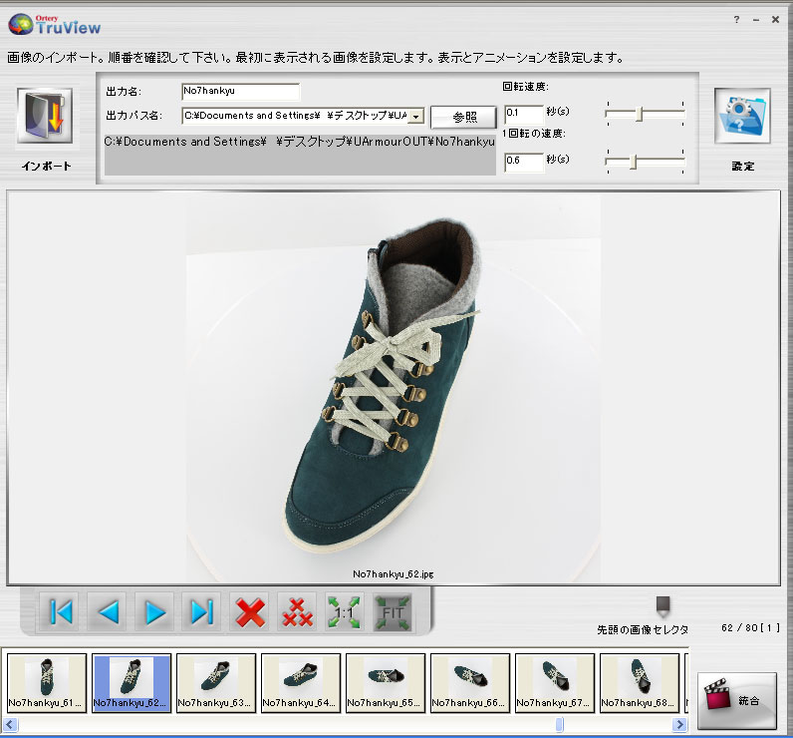Click the No7hankyu_62.jpg filename caption

pos(393,574)
